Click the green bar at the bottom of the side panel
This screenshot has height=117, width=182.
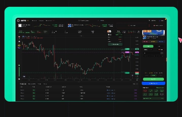click(x=153, y=98)
